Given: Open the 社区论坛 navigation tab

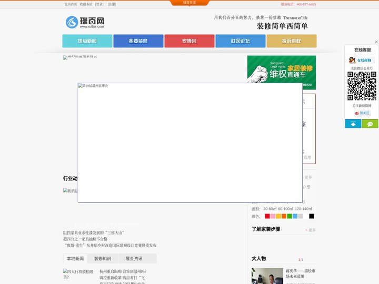Looking at the screenshot, I should coord(240,41).
